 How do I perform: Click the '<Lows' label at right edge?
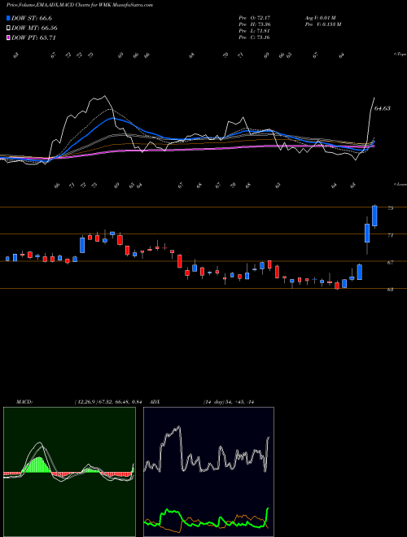tap(400, 184)
